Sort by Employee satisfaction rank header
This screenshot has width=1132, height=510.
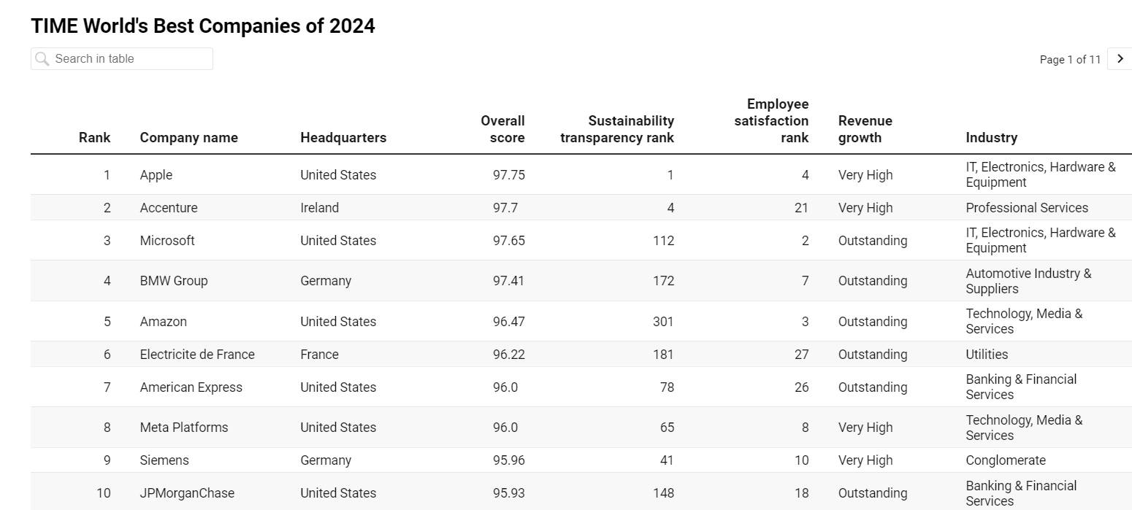tap(771, 120)
